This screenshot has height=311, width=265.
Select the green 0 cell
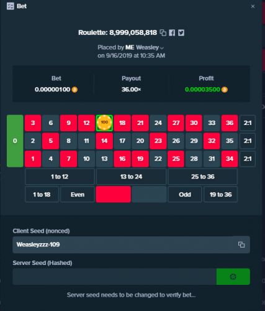tap(15, 141)
